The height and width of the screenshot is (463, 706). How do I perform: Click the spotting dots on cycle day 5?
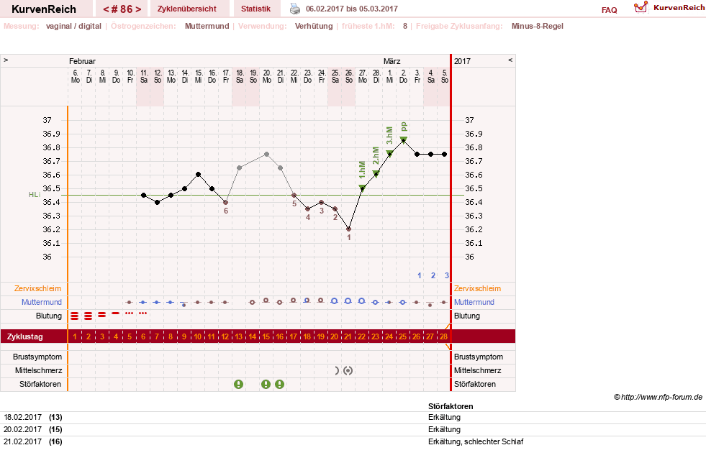[x=130, y=313]
